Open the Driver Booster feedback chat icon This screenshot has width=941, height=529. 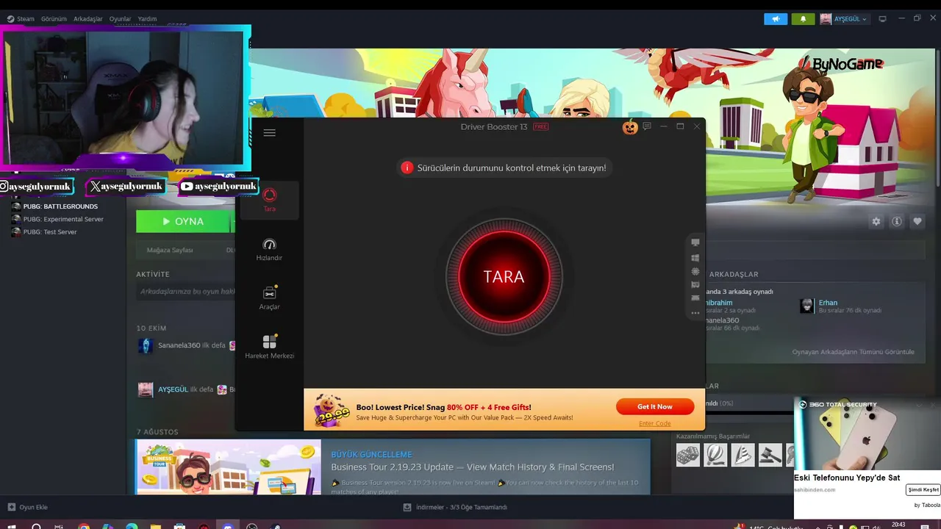pos(647,126)
